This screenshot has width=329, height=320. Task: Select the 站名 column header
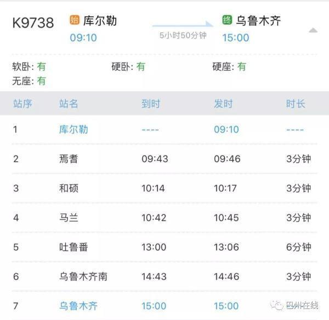tap(69, 103)
